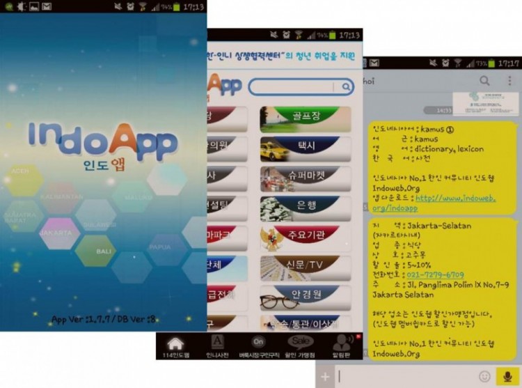Select the PAPUA hexagon on the splash screen
522x388 pixels.
[166, 249]
